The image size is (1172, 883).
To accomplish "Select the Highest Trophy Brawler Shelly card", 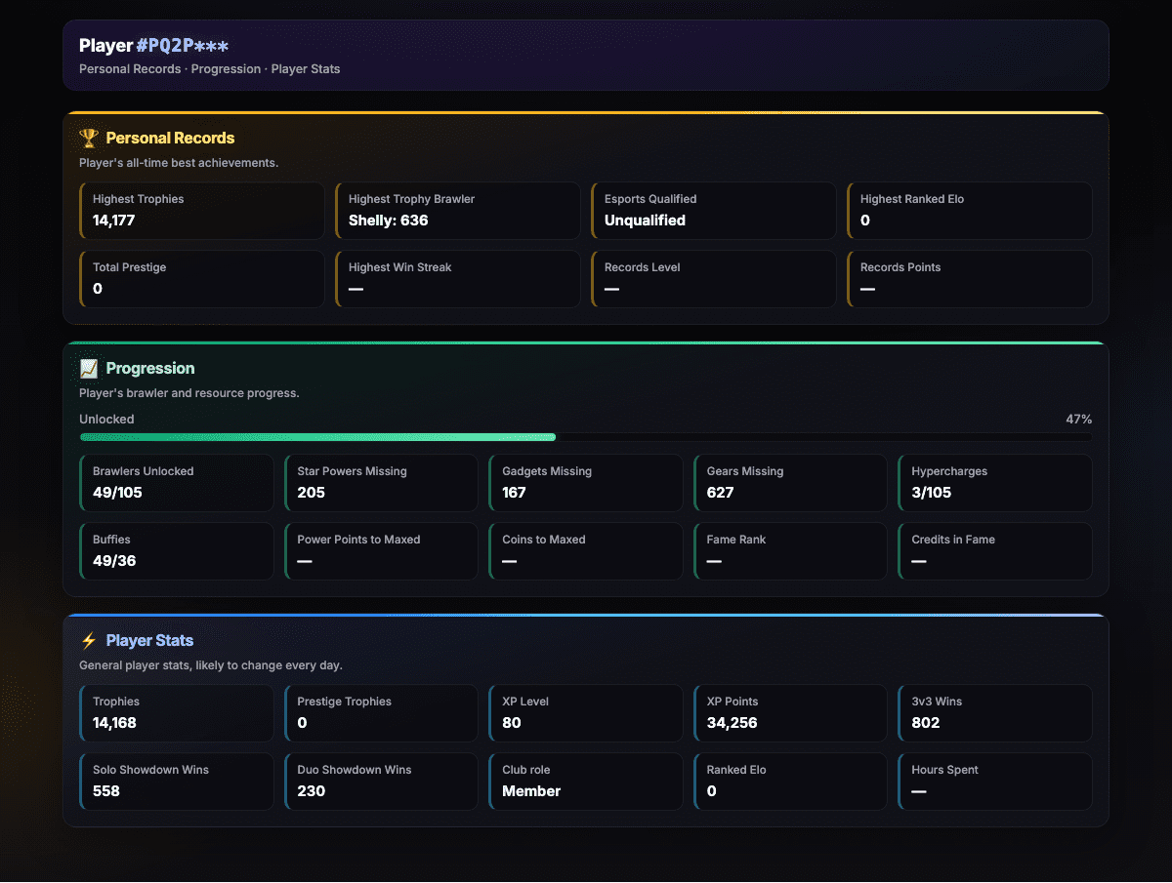I will pos(458,211).
